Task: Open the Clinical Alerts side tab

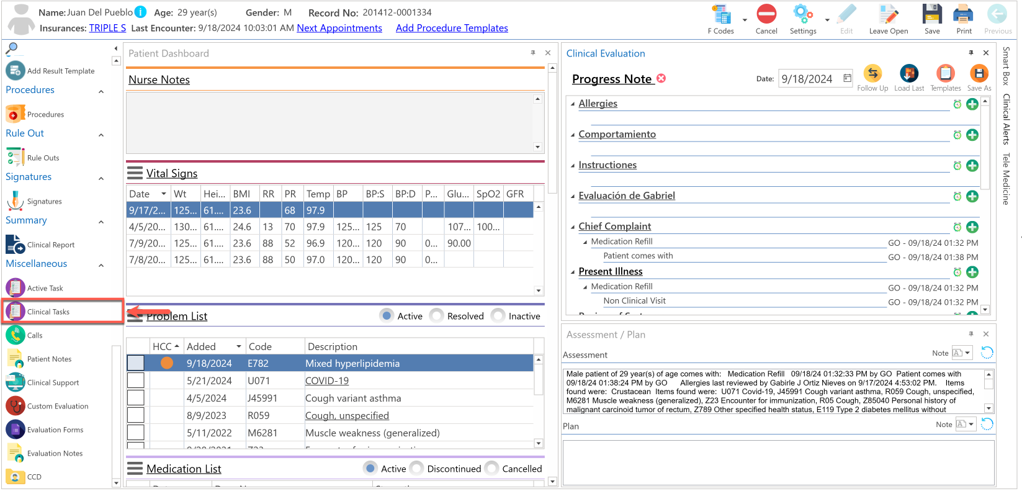Action: pos(1006,119)
